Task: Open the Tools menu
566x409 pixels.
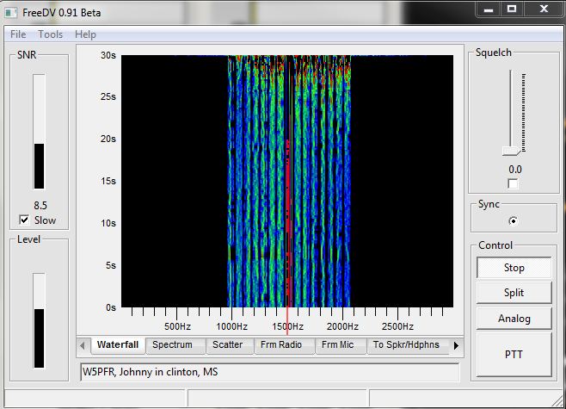Action: pos(50,34)
